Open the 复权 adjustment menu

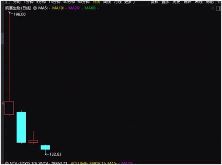(154, 2)
